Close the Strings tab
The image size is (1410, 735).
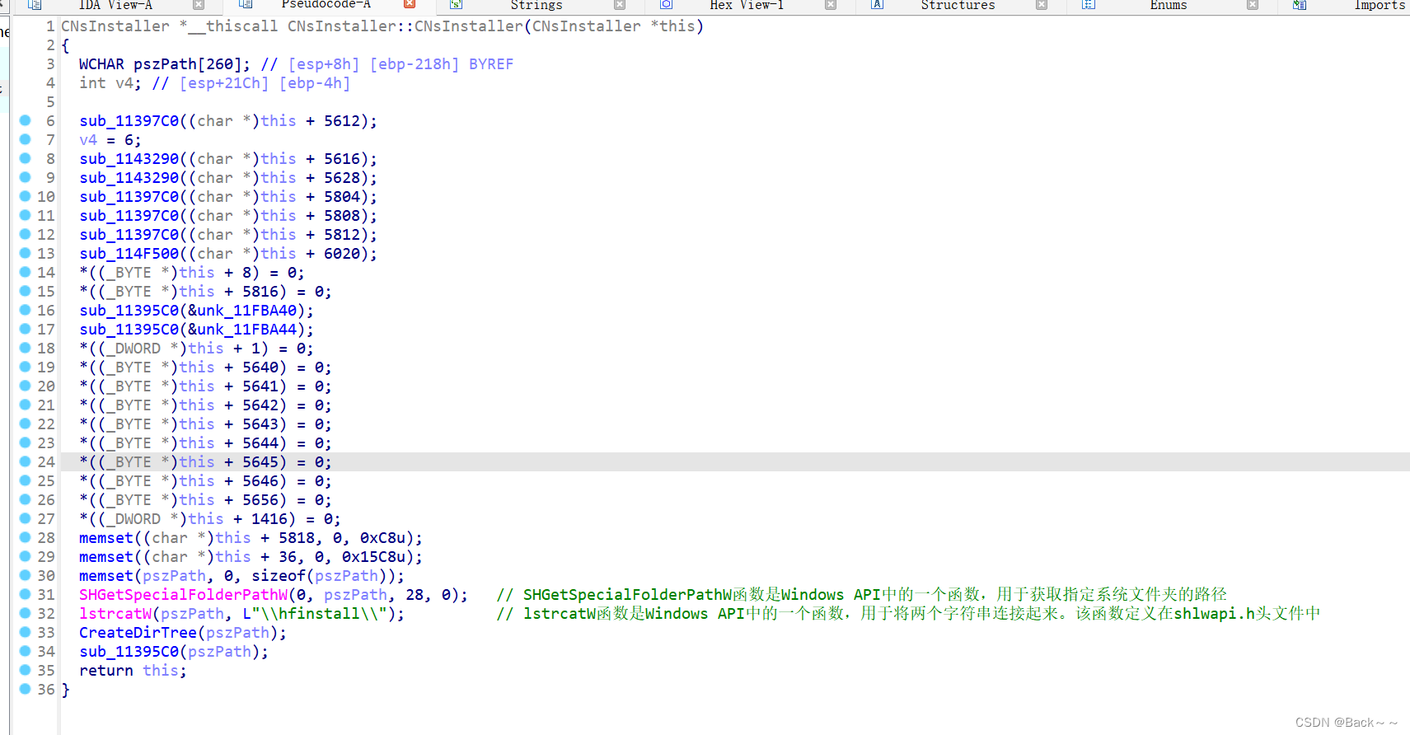pos(620,5)
